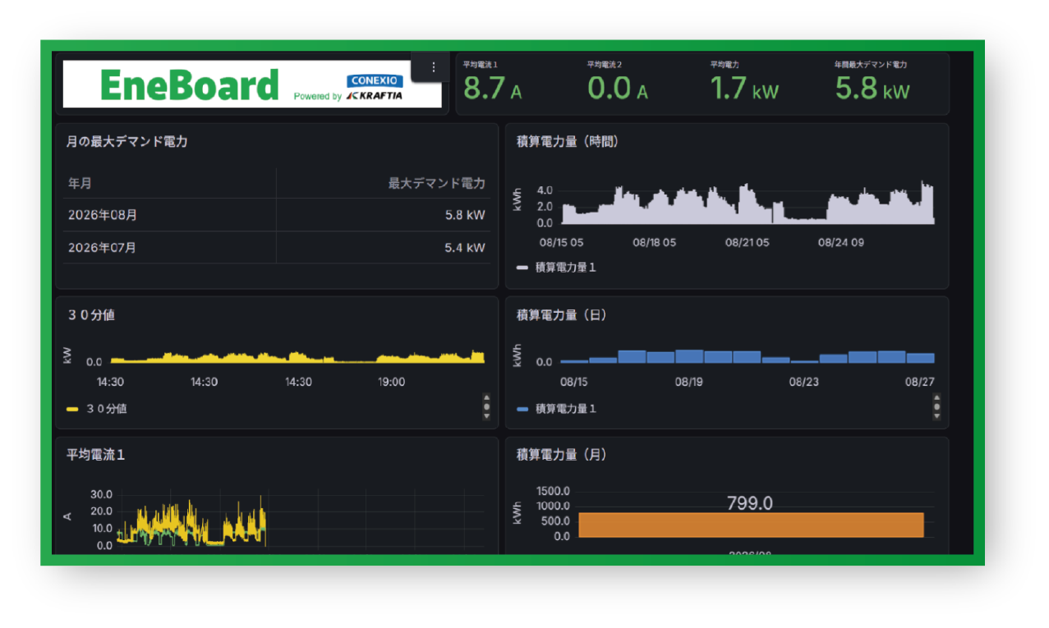Click the 平均電流2 label in the stats row

pos(605,64)
